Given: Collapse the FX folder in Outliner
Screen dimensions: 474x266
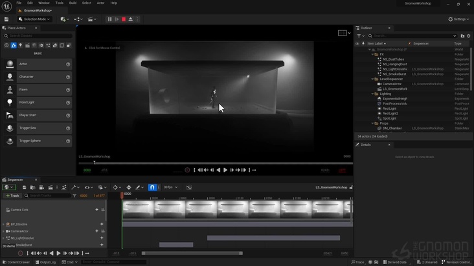Looking at the screenshot, I should [373, 54].
